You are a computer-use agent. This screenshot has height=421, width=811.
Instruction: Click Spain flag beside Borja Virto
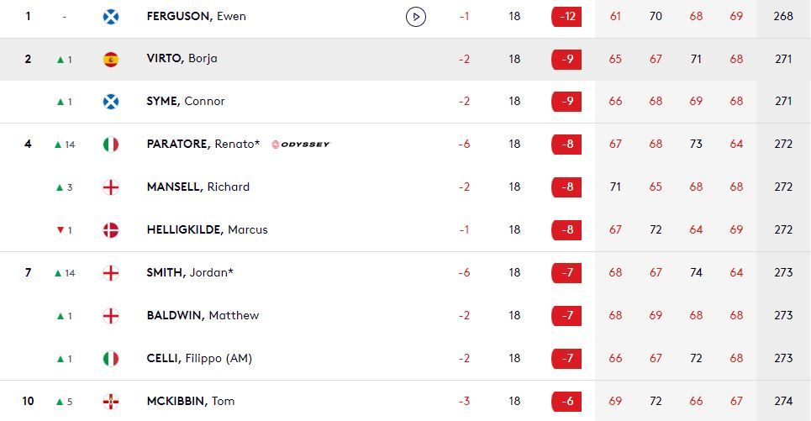(110, 59)
